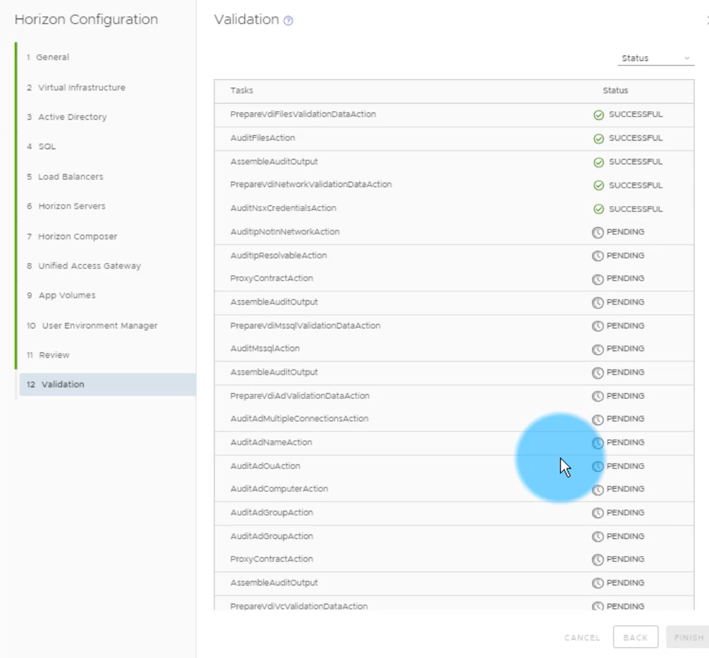Click pending clock icon for AuditMssqlAction
709x658 pixels.
click(x=597, y=349)
